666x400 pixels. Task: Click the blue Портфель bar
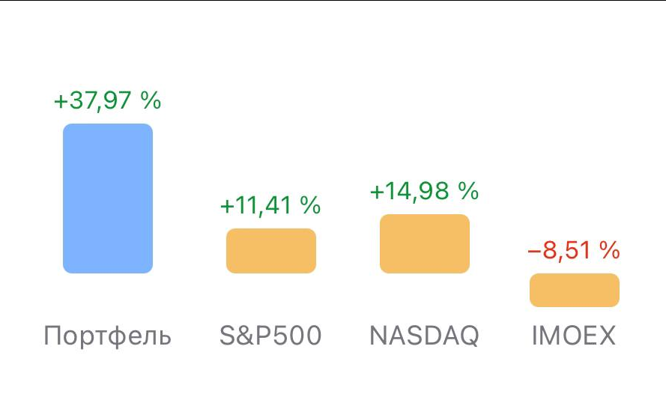pos(108,199)
